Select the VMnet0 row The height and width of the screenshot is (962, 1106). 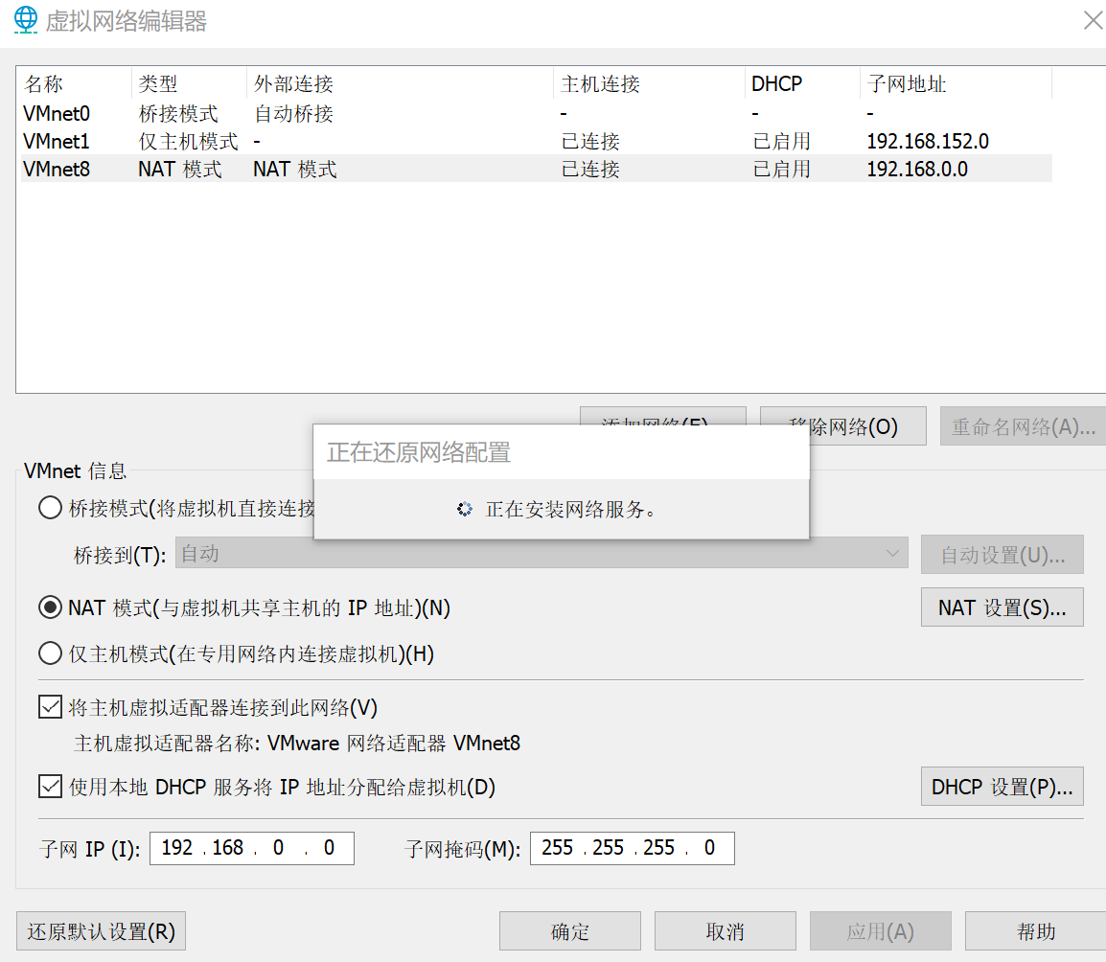tap(536, 113)
